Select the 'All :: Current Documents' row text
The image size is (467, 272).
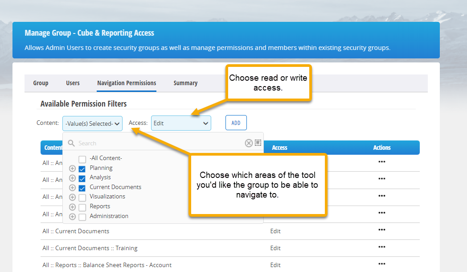[76, 231]
